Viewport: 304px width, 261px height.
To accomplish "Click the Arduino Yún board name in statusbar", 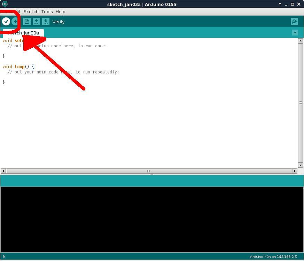I will [274, 256].
